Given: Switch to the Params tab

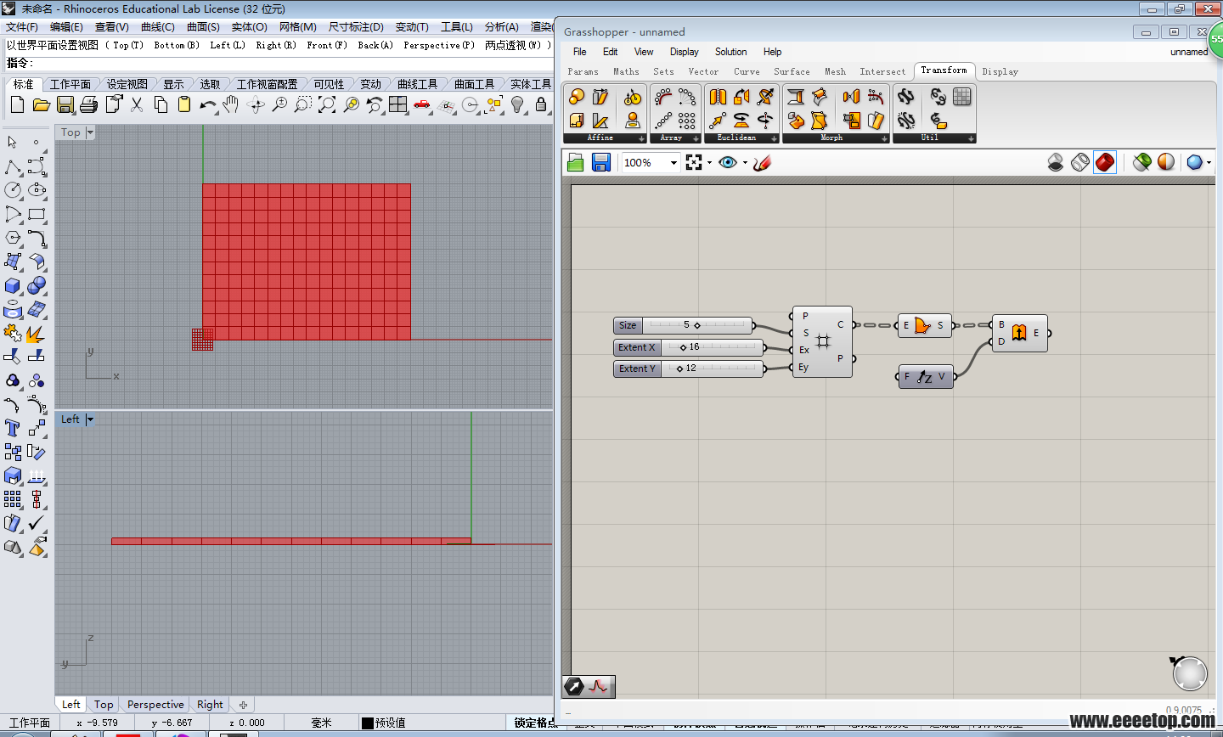Looking at the screenshot, I should click(x=583, y=72).
